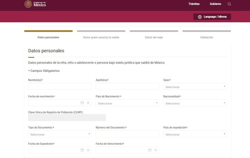The width and height of the screenshot is (250, 158).
Task: Clear the Fecha de Expedición field
Action: pyautogui.click(x=88, y=150)
